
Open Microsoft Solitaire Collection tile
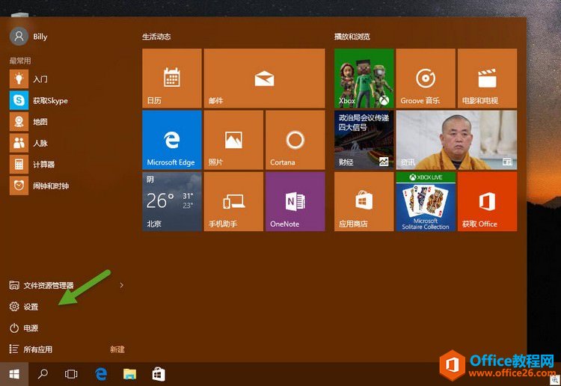point(426,201)
